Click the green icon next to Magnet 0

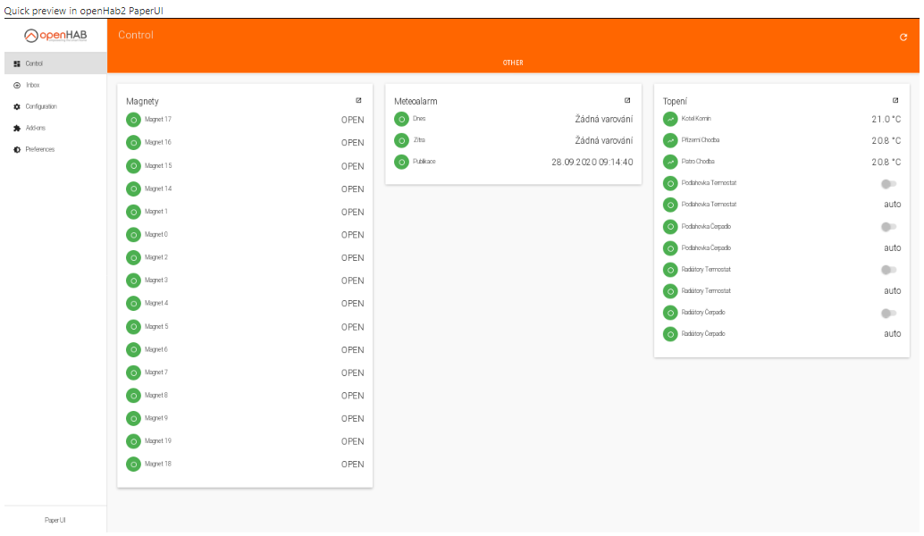[134, 235]
